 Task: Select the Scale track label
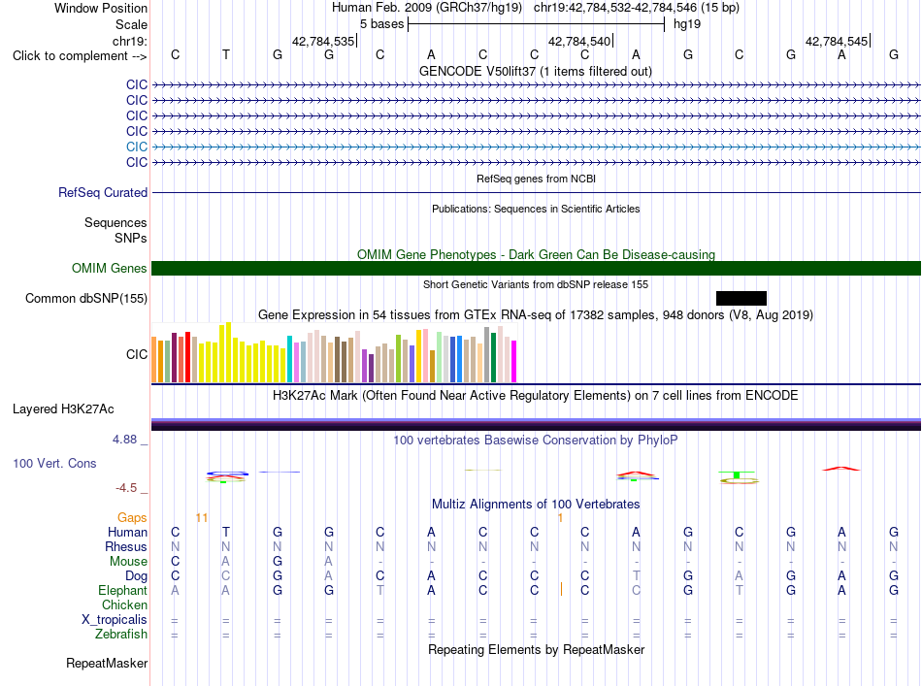coord(131,24)
